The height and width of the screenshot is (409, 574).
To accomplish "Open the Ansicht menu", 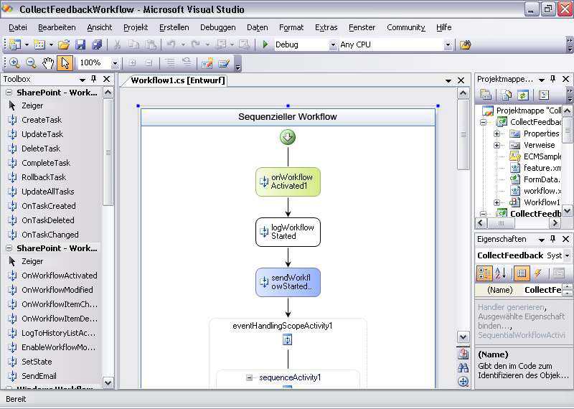I will 100,27.
